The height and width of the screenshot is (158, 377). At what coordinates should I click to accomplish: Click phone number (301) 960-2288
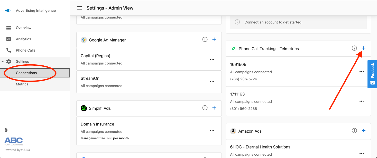244,108
